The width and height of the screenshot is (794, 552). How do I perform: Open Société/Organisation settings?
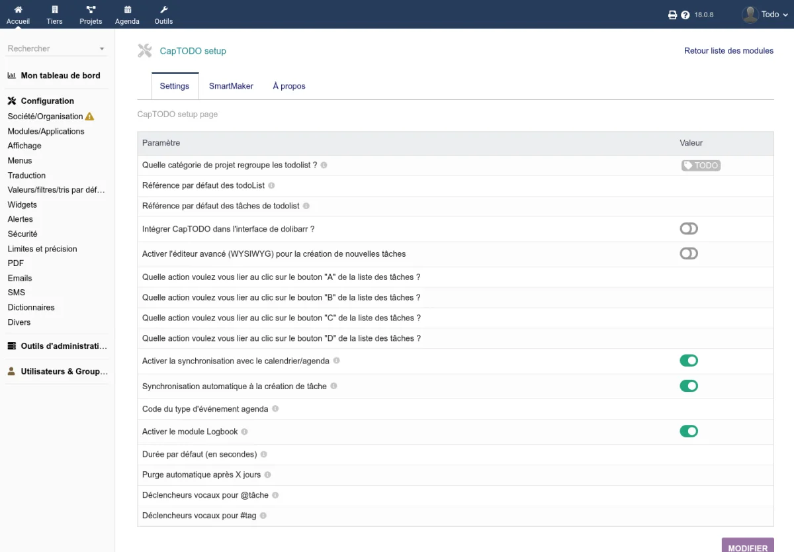pos(45,116)
